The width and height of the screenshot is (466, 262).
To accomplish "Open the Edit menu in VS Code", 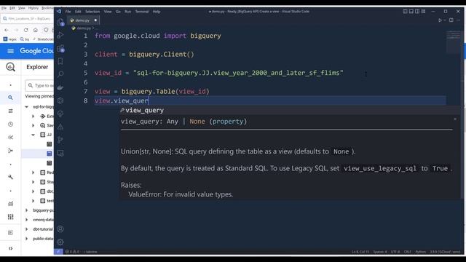I will [78, 12].
